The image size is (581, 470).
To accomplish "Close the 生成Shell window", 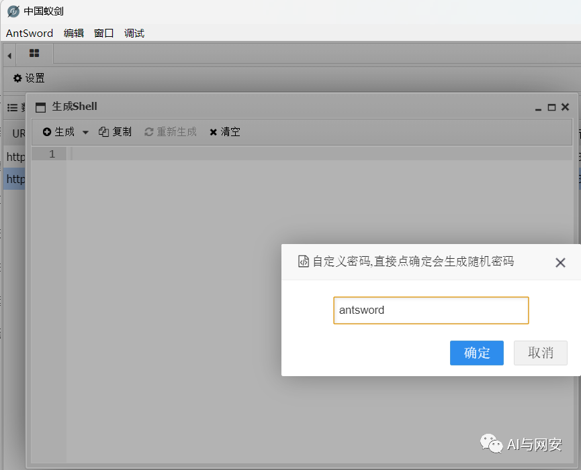I will coord(565,107).
